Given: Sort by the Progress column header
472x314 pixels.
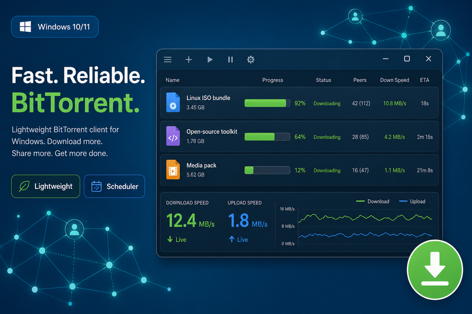Looking at the screenshot, I should [x=273, y=80].
